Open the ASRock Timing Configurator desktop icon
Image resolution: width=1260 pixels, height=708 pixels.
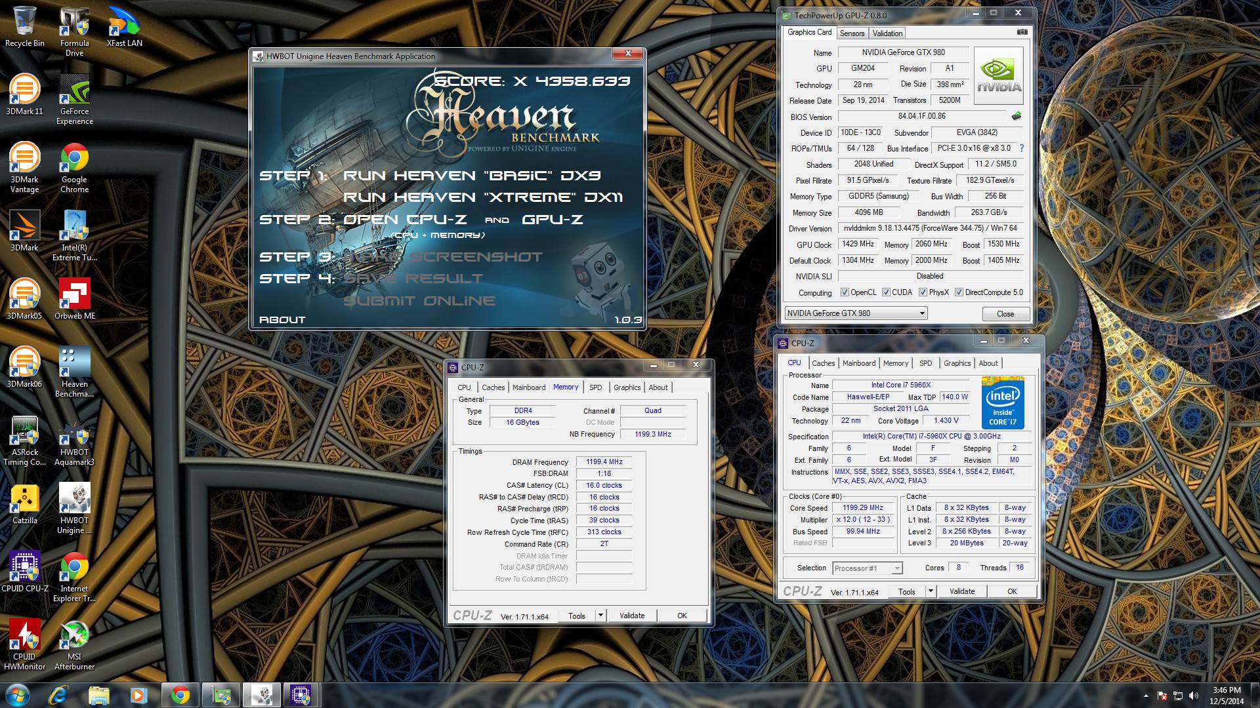(x=25, y=441)
